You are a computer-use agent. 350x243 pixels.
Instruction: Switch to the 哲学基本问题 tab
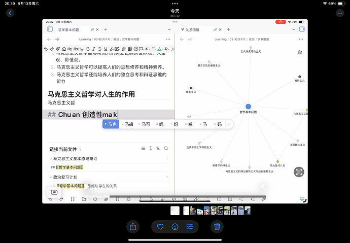click(68, 30)
